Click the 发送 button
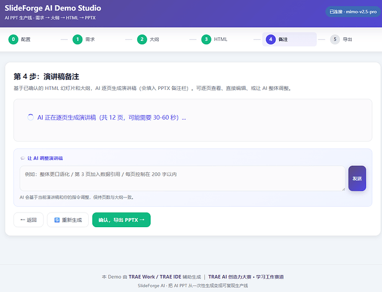 [x=357, y=178]
